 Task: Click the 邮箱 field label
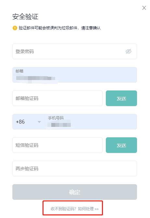coord(19,71)
